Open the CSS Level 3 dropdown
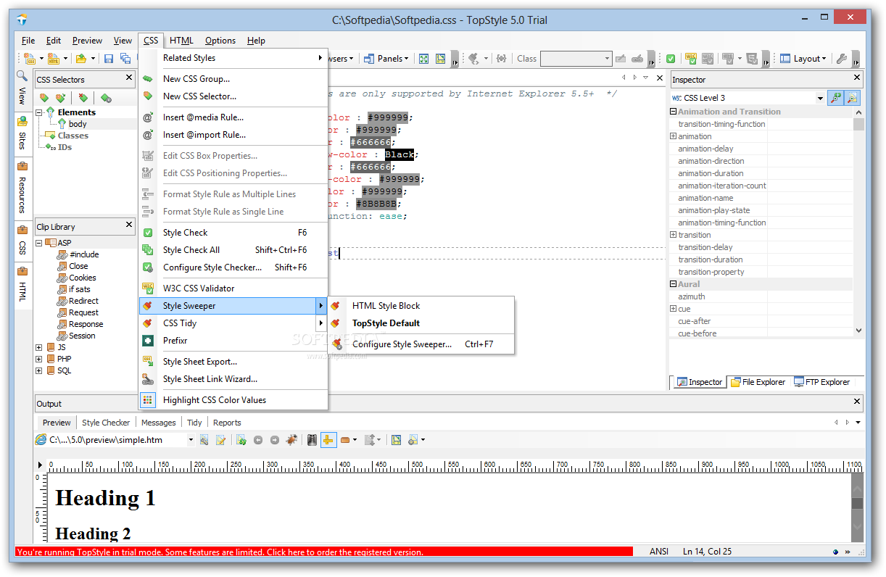Image resolution: width=886 pixels, height=577 pixels. pyautogui.click(x=821, y=98)
